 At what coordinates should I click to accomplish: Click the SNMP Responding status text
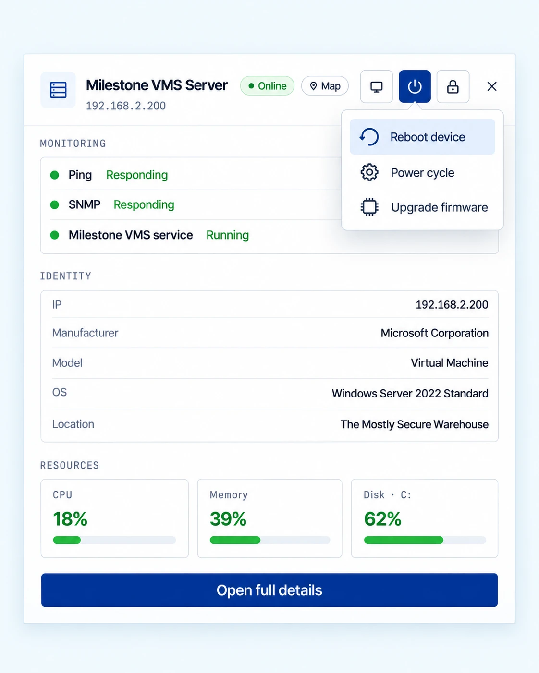tap(144, 205)
